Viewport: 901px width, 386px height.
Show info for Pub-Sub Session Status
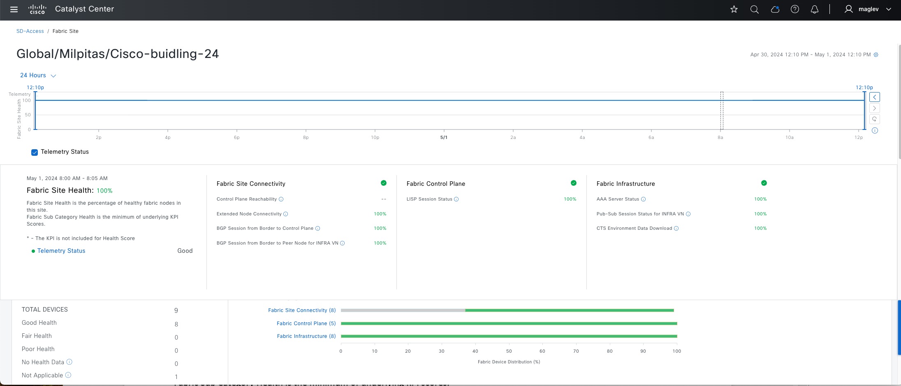[x=688, y=214]
